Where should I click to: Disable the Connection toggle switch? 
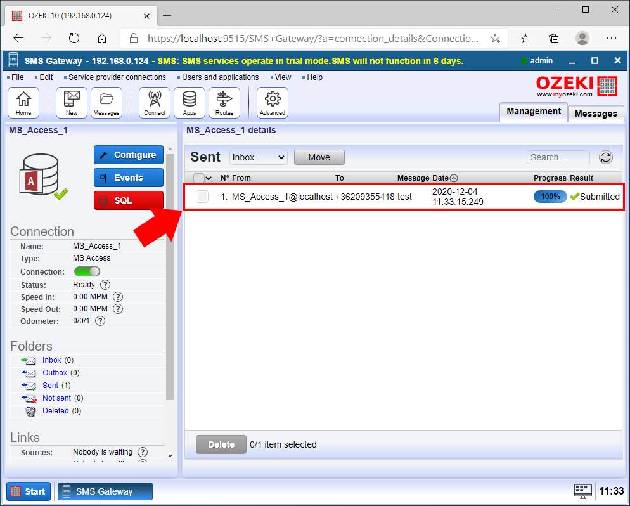click(87, 271)
